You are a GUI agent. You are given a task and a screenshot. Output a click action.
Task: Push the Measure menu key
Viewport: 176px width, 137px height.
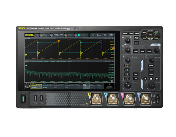(125, 33)
